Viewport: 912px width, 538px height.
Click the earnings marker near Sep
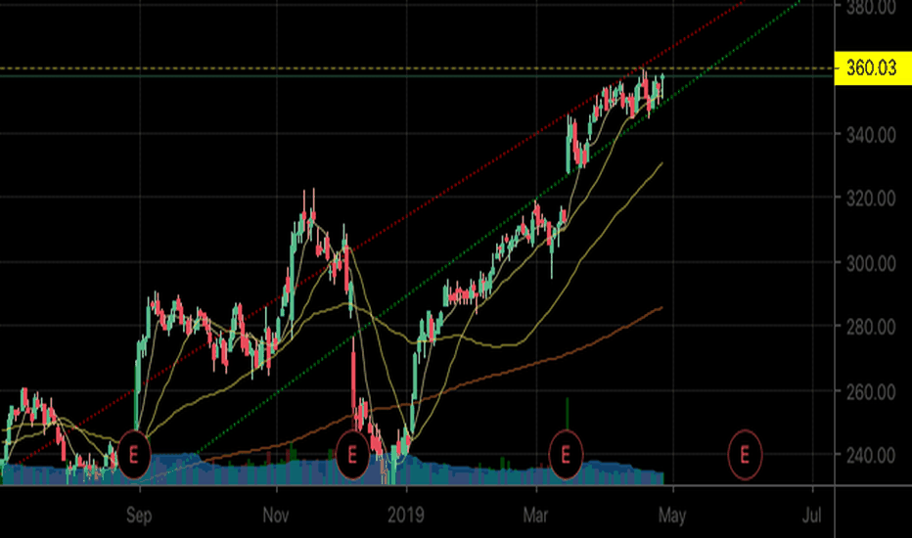(134, 454)
